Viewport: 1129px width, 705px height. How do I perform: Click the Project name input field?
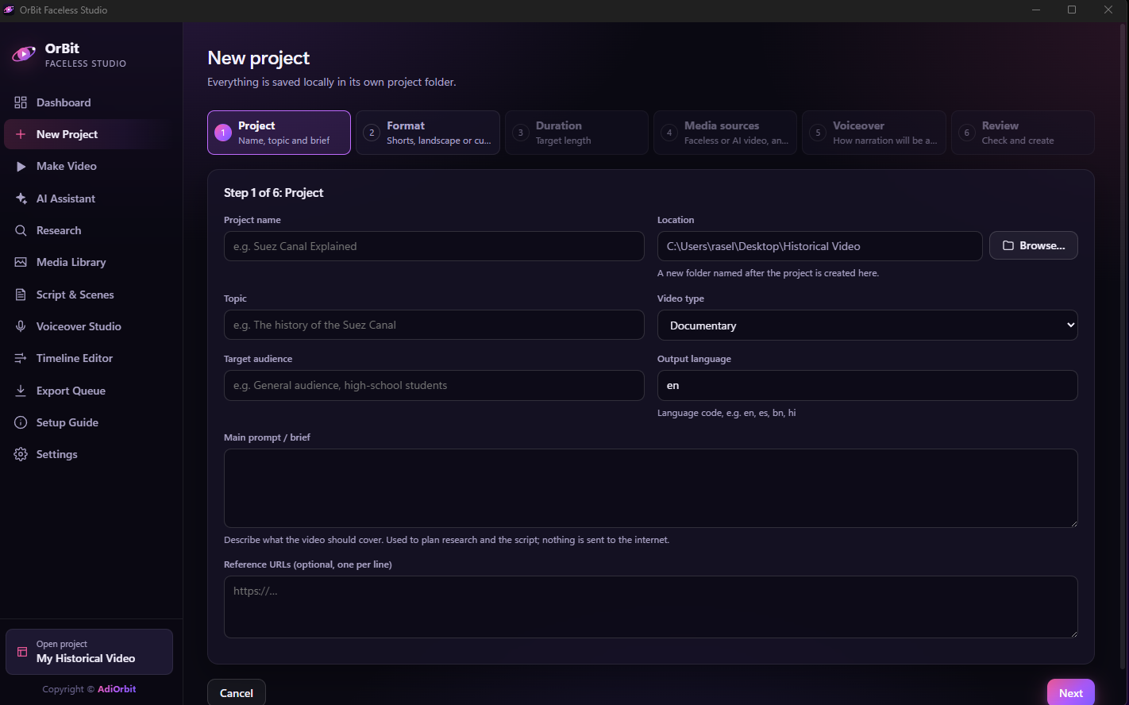point(433,246)
